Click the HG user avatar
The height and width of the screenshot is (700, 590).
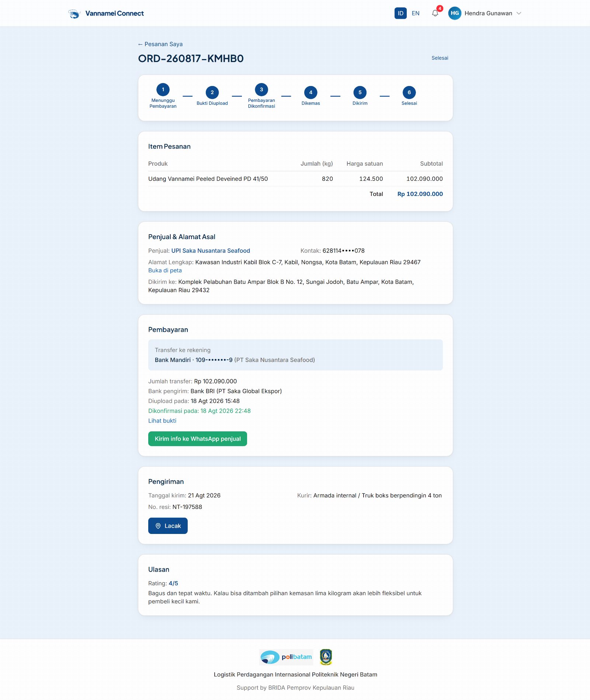tap(455, 13)
